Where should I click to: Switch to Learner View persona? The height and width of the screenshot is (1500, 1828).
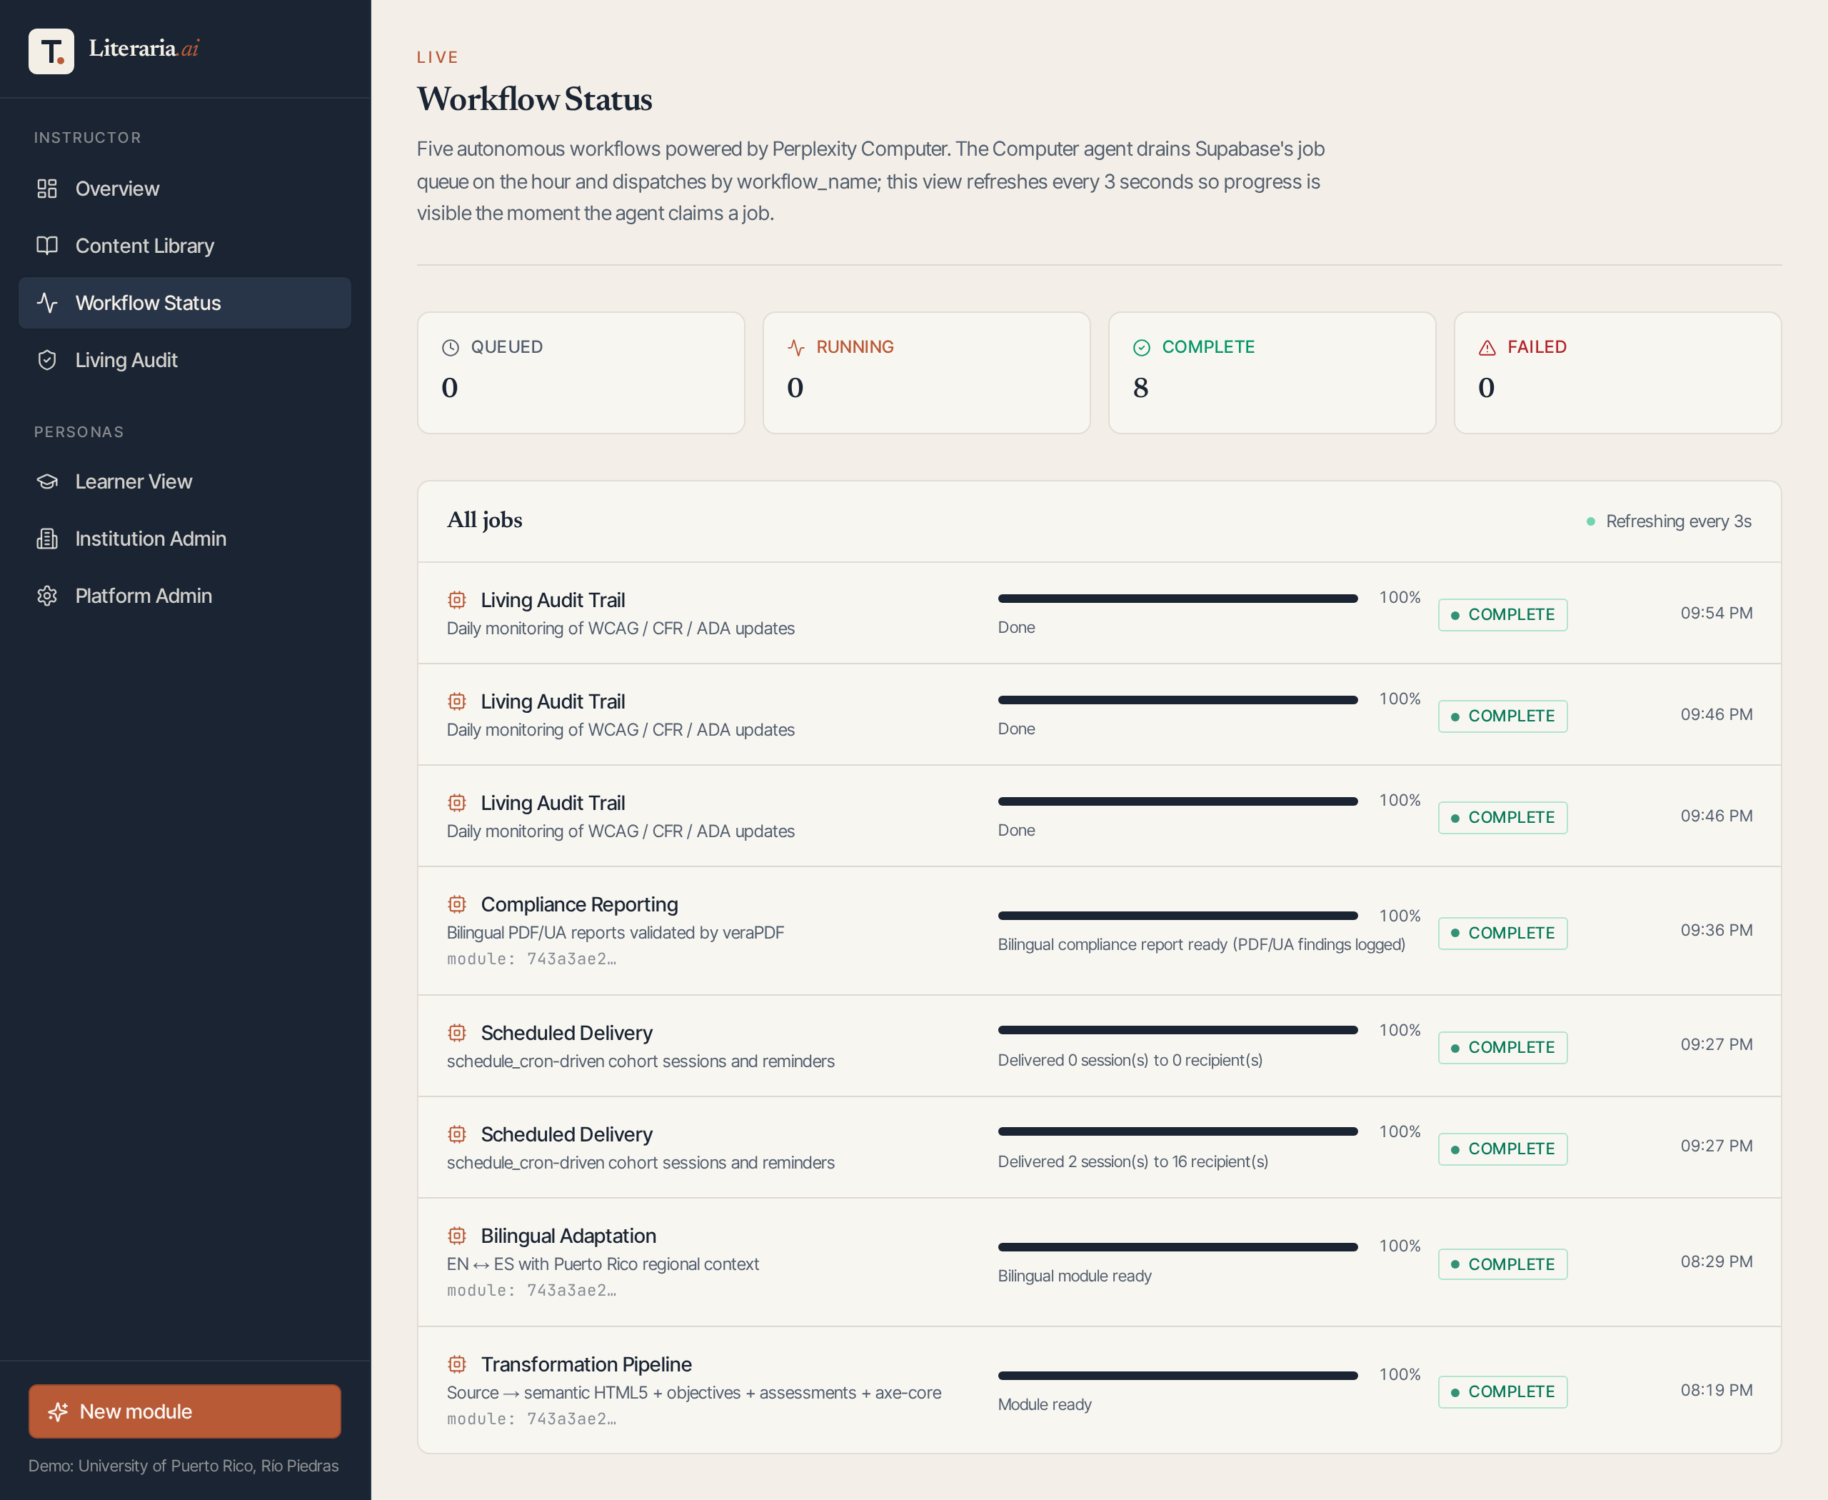point(185,481)
